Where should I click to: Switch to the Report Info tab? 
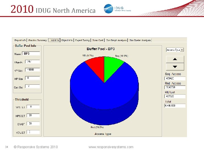click(20, 40)
